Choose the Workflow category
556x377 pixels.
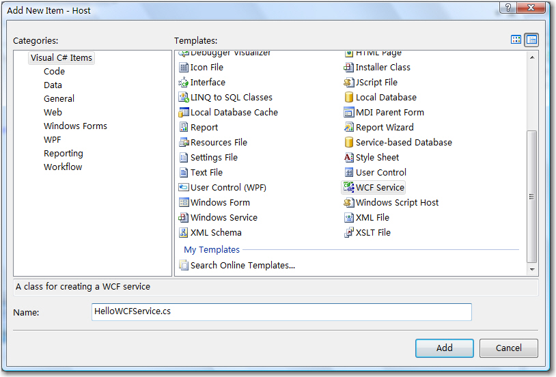pyautogui.click(x=63, y=167)
